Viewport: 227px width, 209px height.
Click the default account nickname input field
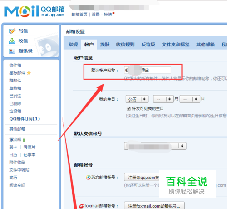(x=148, y=70)
